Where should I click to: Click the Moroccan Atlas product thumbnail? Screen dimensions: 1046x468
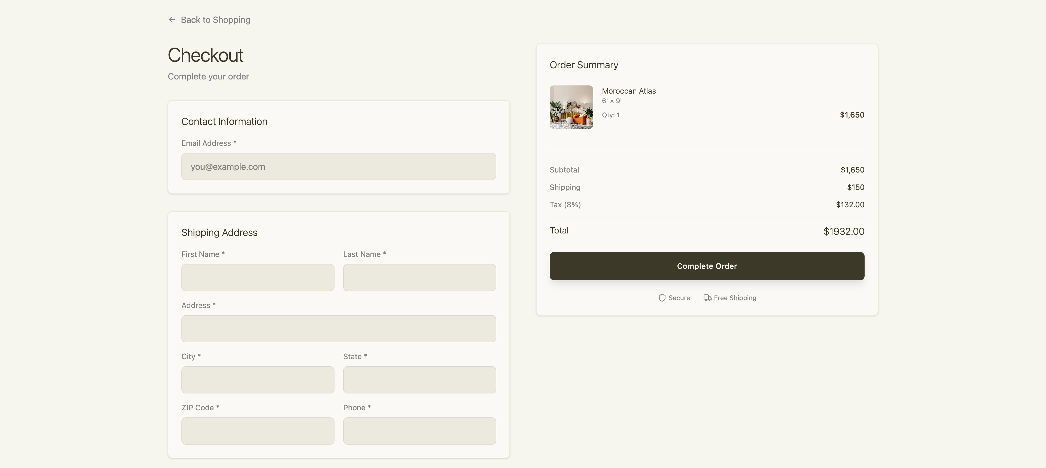571,107
